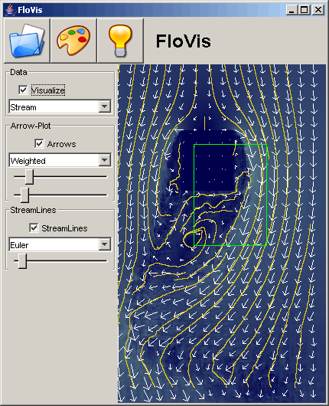Click the Java icon in title bar
Viewport: 329px width, 406px height.
click(10, 10)
